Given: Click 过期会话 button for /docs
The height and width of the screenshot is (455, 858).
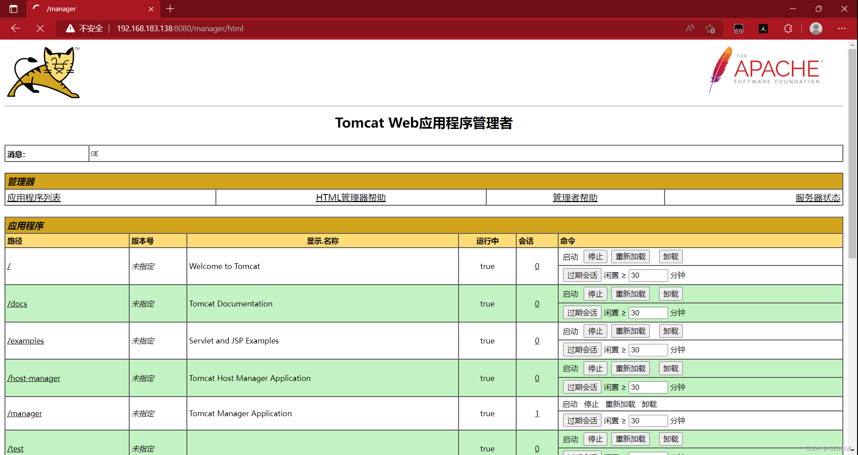Looking at the screenshot, I should (582, 313).
